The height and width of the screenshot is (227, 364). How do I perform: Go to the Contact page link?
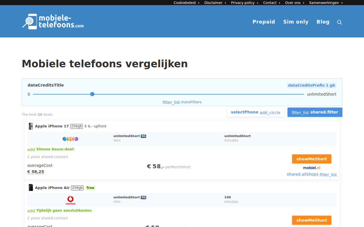click(272, 3)
